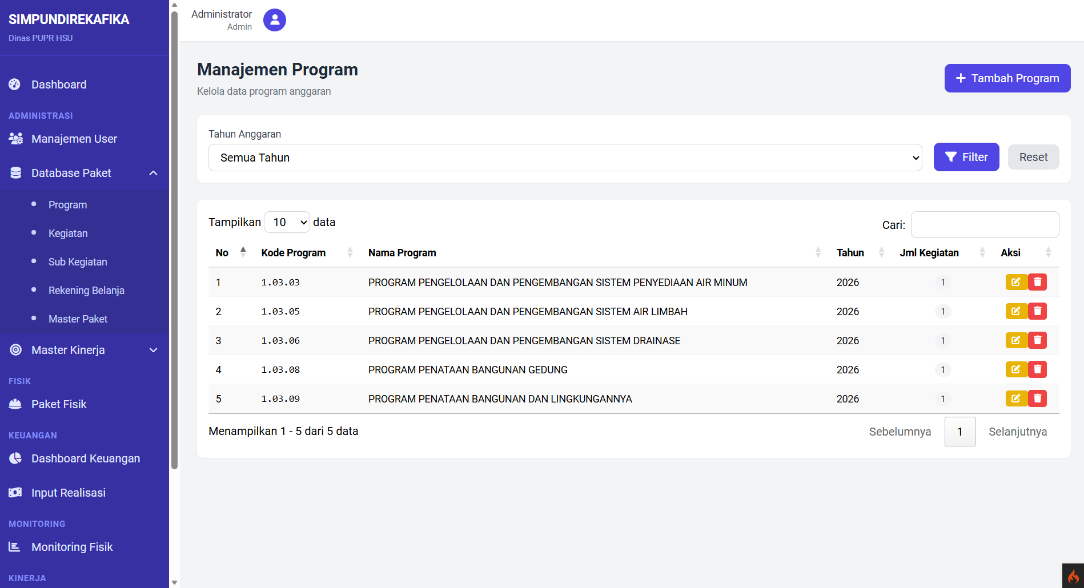Click the Input Realisasi money icon
Viewport: 1084px width, 588px height.
coord(15,493)
